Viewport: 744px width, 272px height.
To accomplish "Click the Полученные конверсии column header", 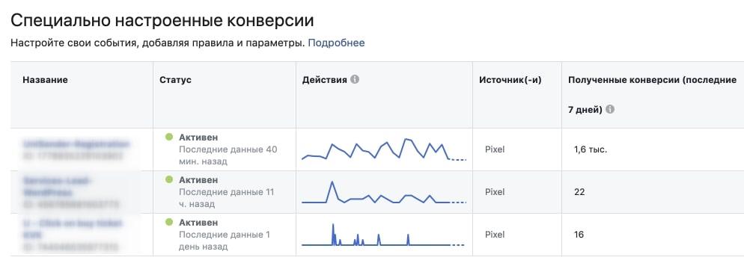I will (652, 95).
